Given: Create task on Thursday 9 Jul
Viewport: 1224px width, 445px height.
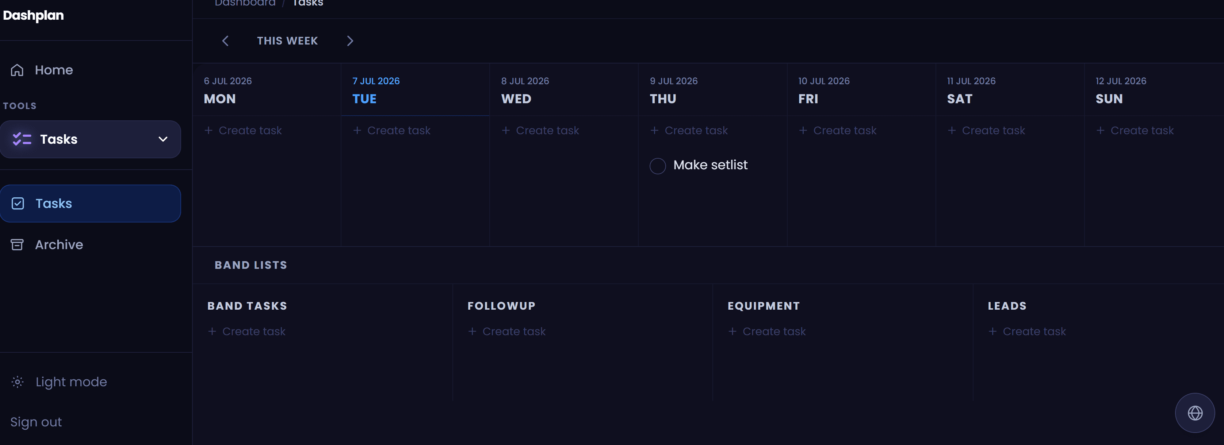Looking at the screenshot, I should pyautogui.click(x=689, y=130).
